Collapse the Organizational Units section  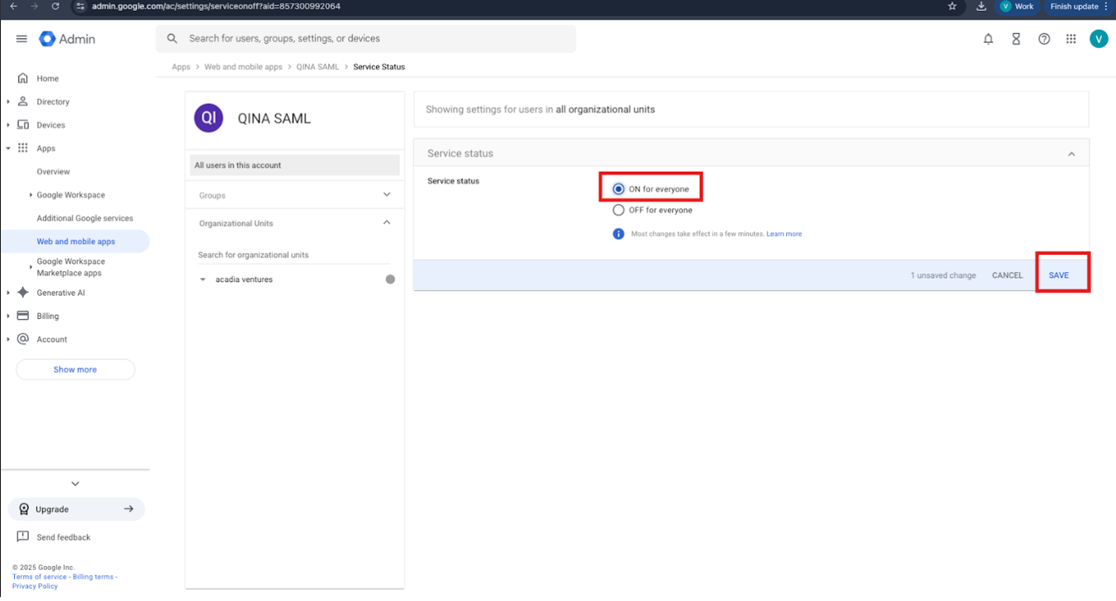tap(387, 223)
